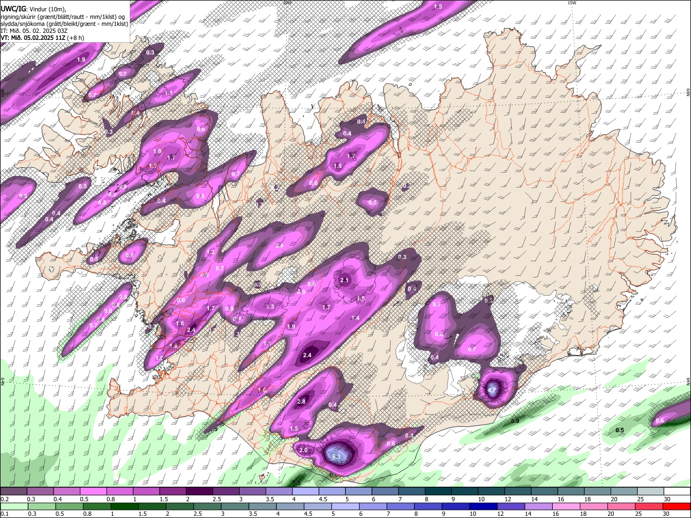This screenshot has width=691, height=518.
Task: Click the 1.3 precipitation value on map
Action: click(270, 306)
